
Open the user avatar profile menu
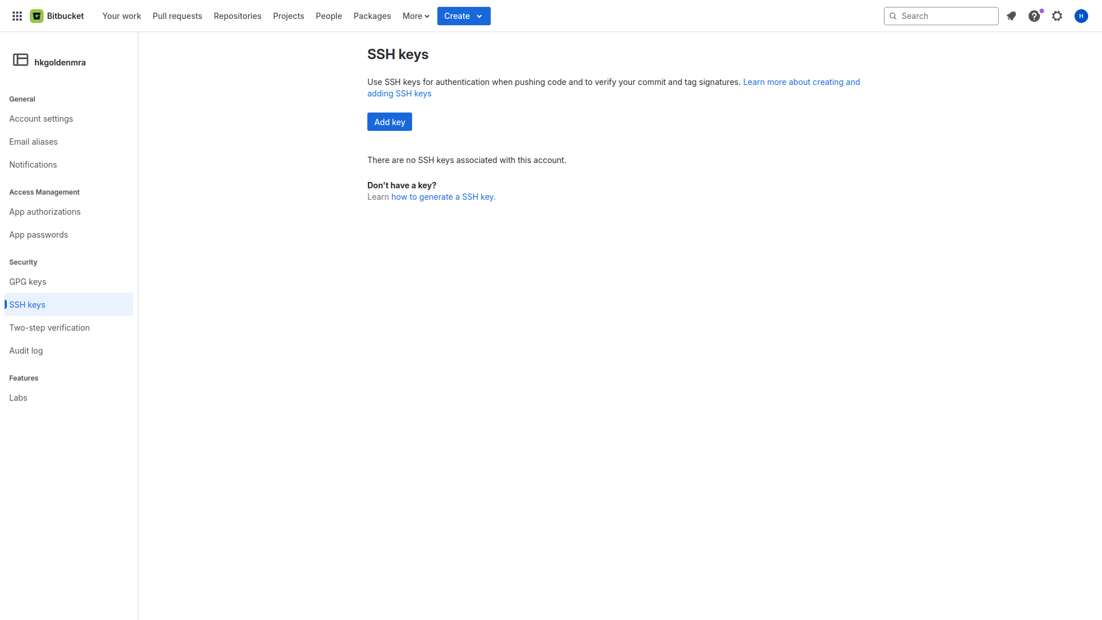pos(1081,16)
